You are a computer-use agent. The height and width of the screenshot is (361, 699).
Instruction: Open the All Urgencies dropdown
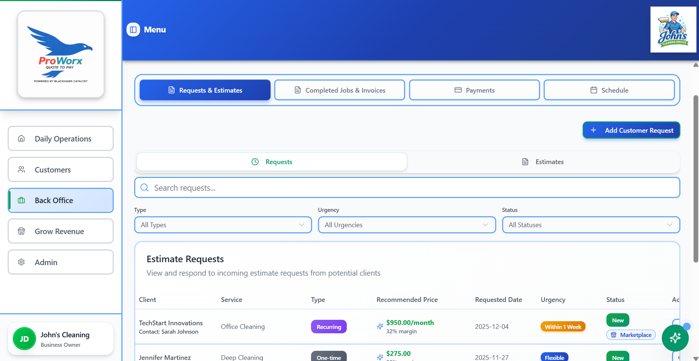tap(407, 225)
